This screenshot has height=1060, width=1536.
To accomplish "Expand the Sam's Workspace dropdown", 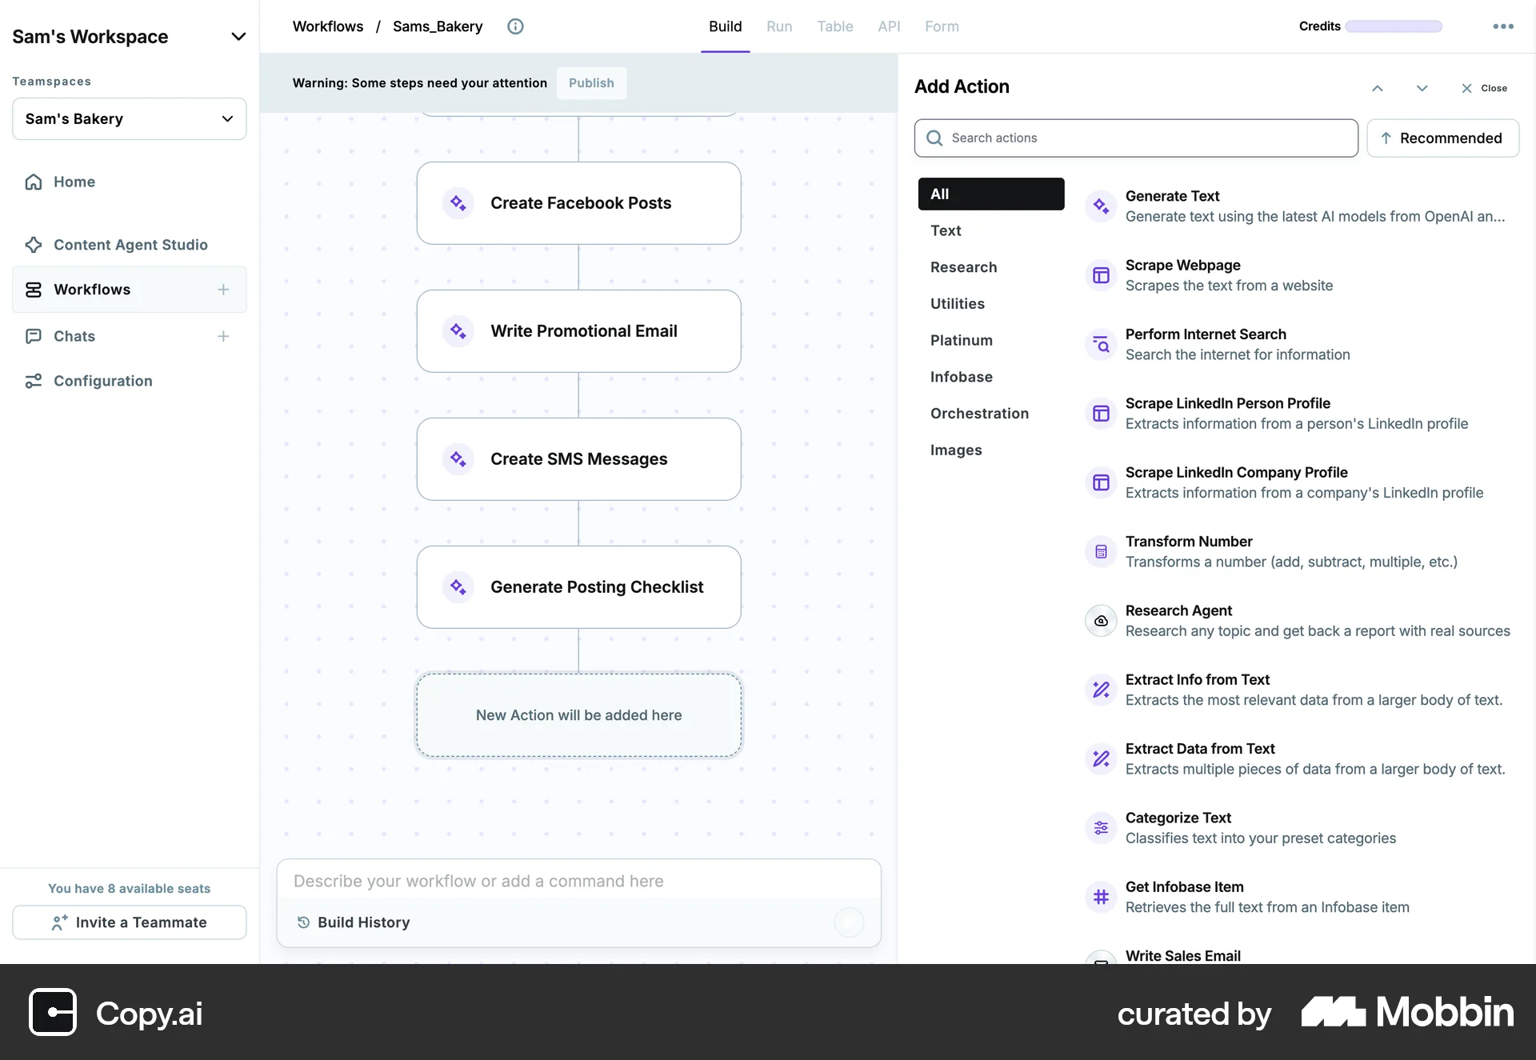I will click(x=238, y=36).
